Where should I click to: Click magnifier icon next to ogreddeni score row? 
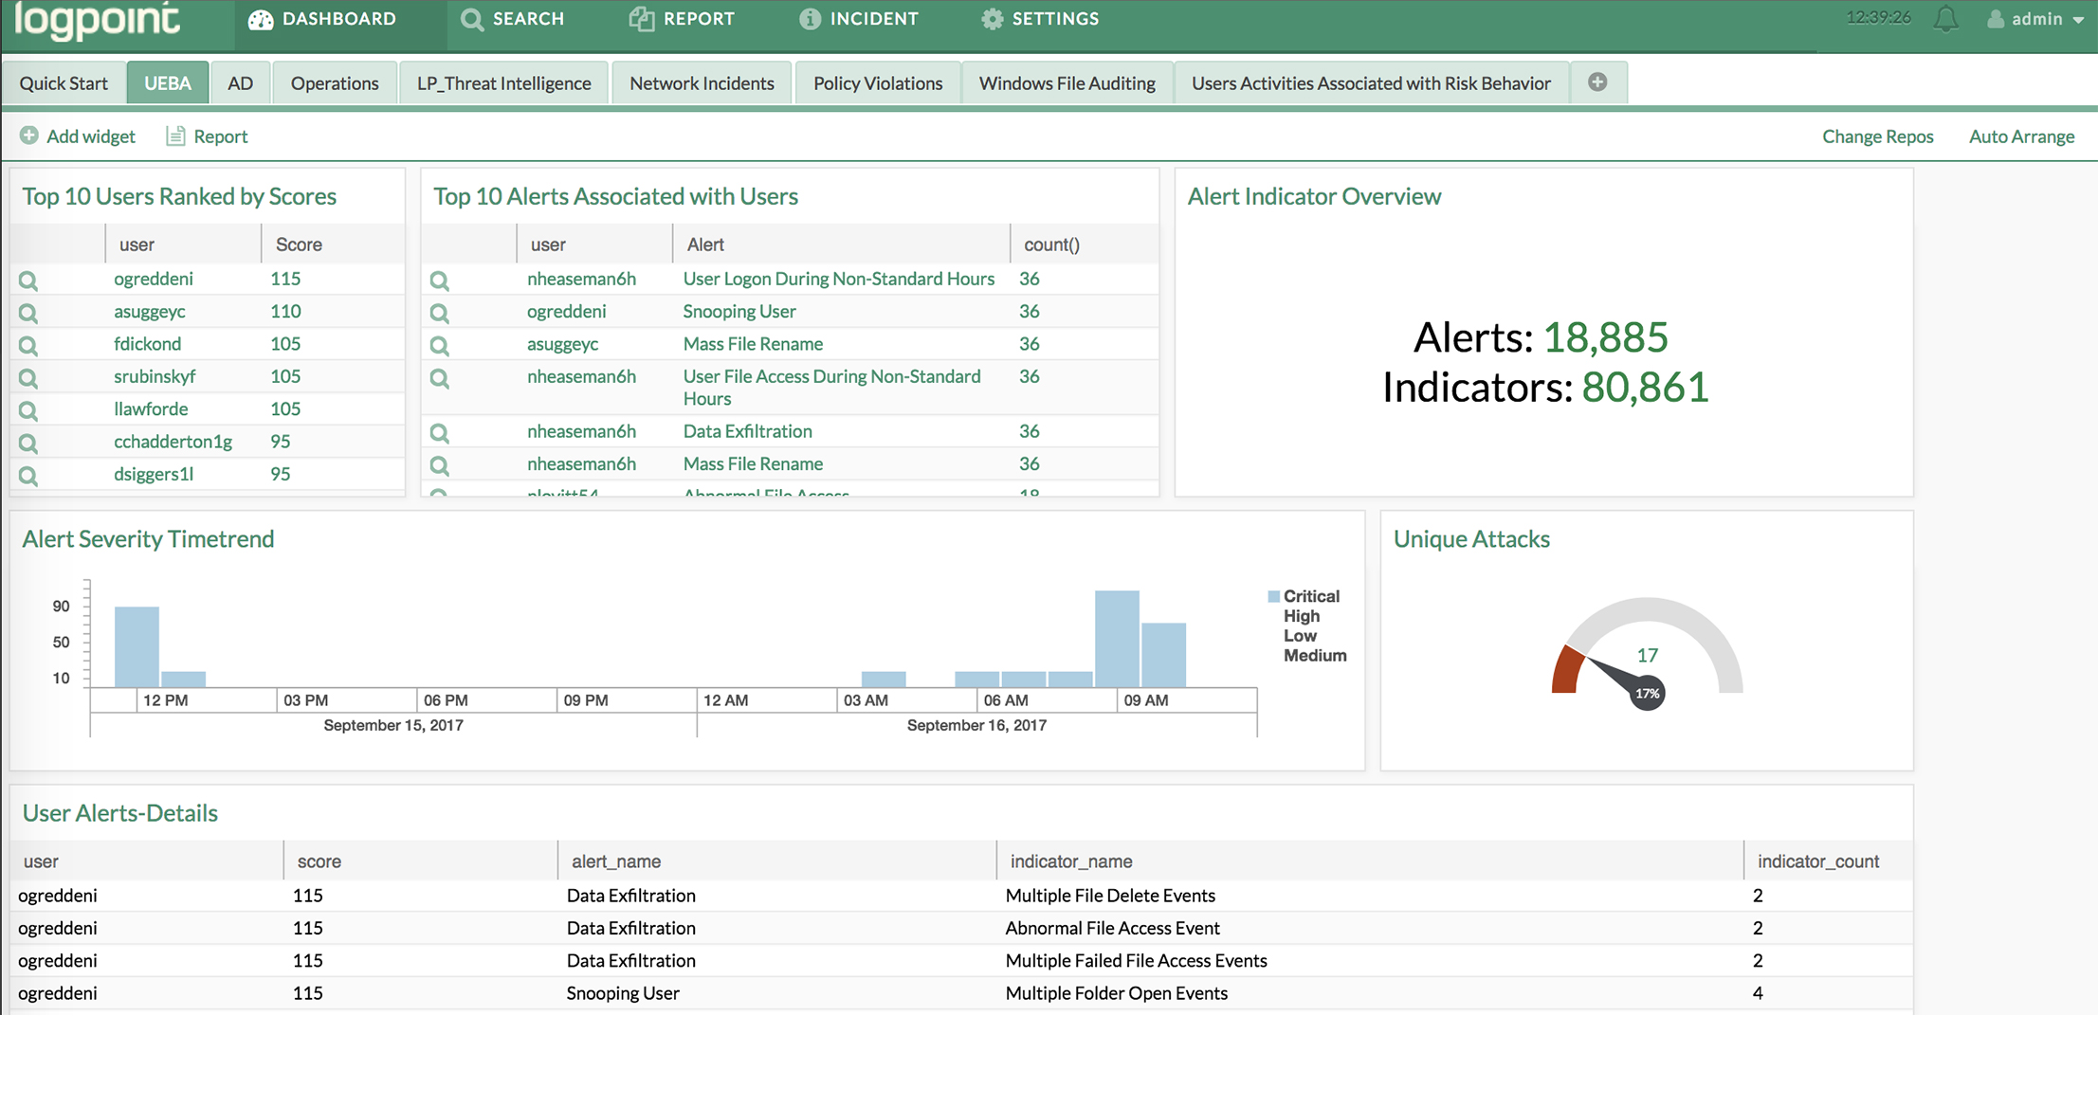(x=28, y=281)
